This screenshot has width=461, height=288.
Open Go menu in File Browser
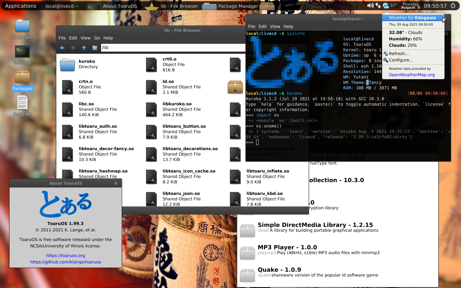pos(97,38)
